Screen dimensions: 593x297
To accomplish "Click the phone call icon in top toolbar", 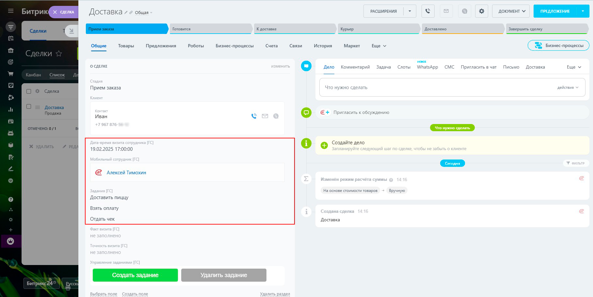I will [x=428, y=11].
